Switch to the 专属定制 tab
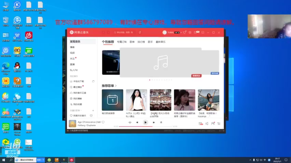The image size is (291, 163). tap(122, 42)
